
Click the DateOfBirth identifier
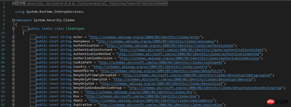pyautogui.click(x=83, y=71)
